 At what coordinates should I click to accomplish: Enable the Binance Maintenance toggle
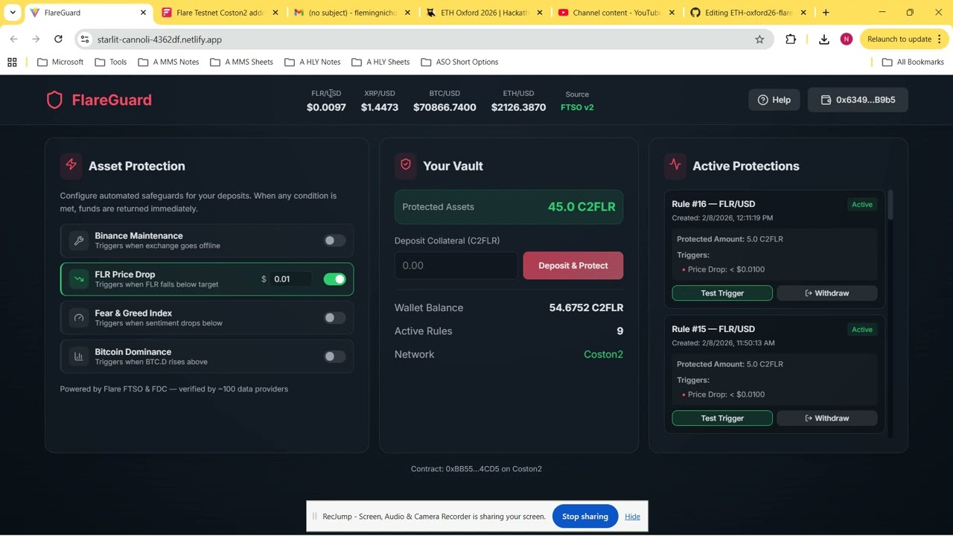coord(334,240)
